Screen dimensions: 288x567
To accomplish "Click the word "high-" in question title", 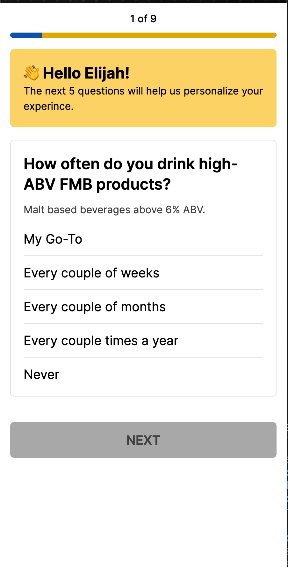I will pos(218,164).
